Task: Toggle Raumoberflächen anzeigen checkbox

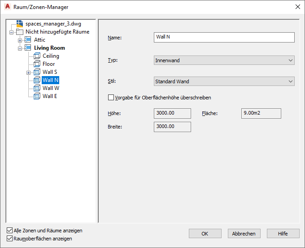Action: pyautogui.click(x=9, y=239)
